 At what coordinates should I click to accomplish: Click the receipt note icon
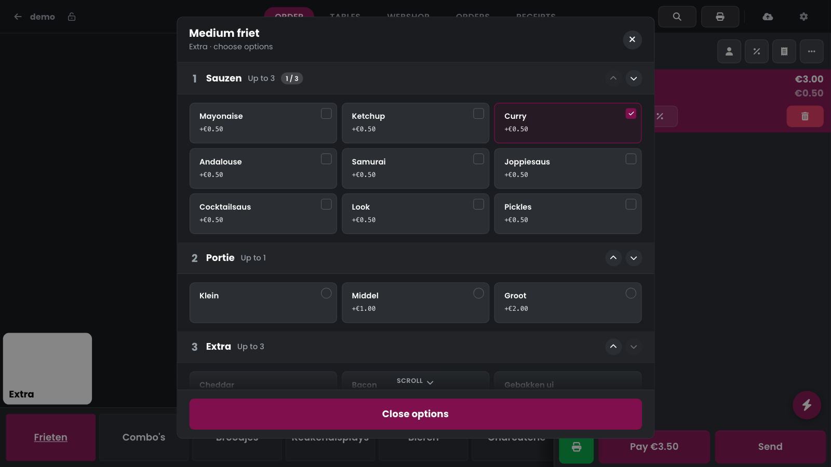(784, 51)
